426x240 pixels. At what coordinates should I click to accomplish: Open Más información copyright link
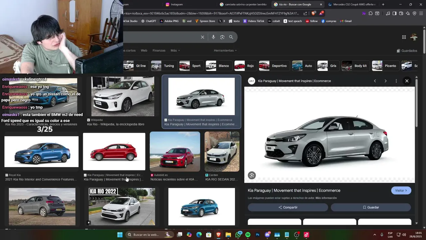(x=326, y=198)
